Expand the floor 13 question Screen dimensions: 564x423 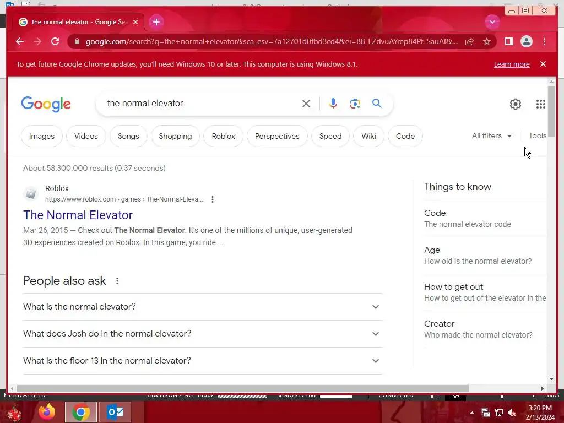point(202,361)
